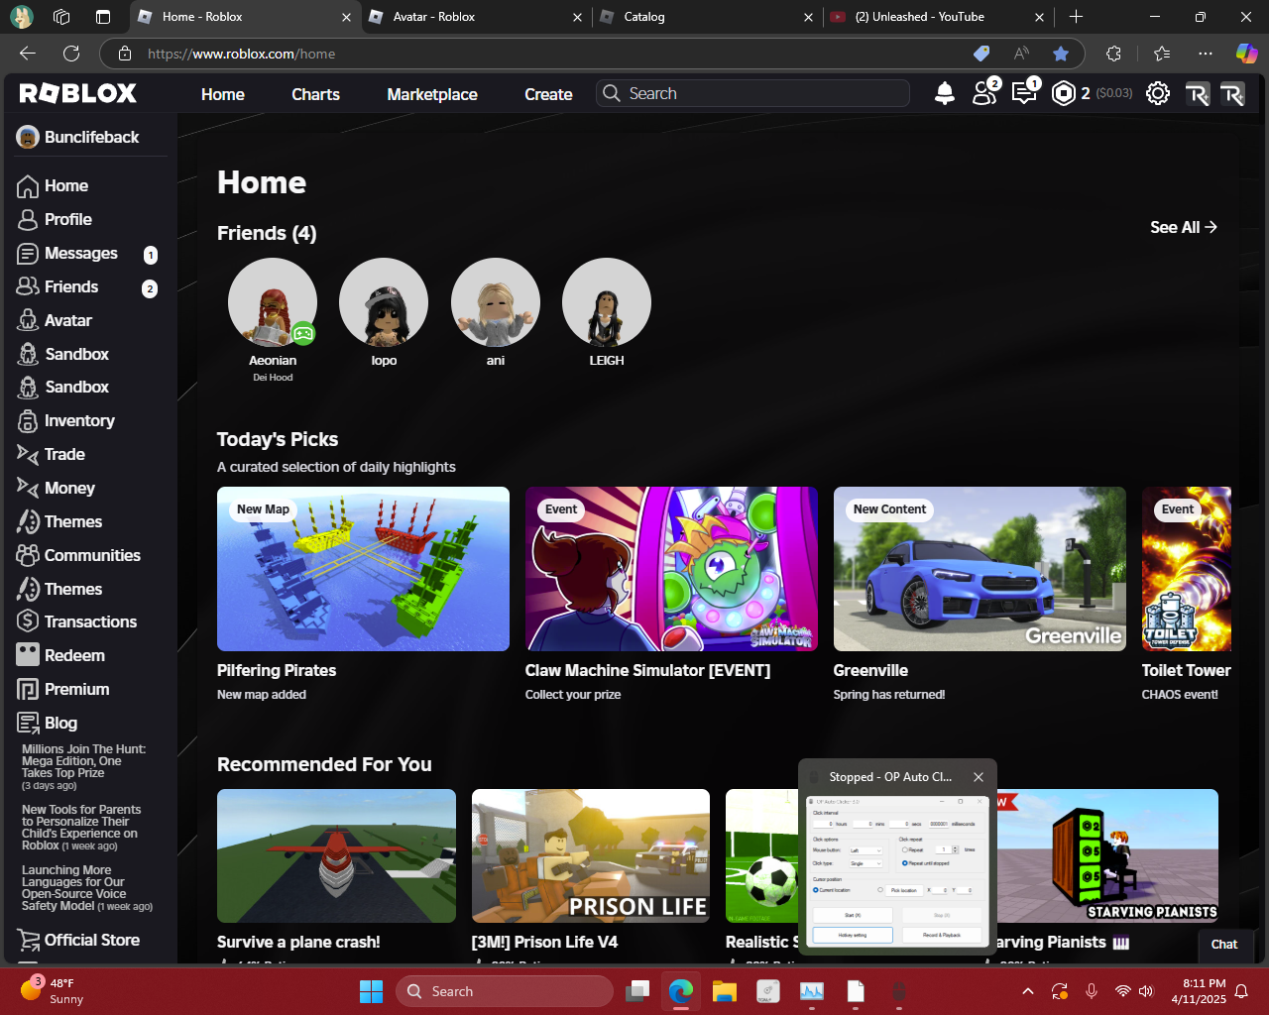The height and width of the screenshot is (1015, 1269).
Task: Open the Chat button
Action: [1224, 945]
